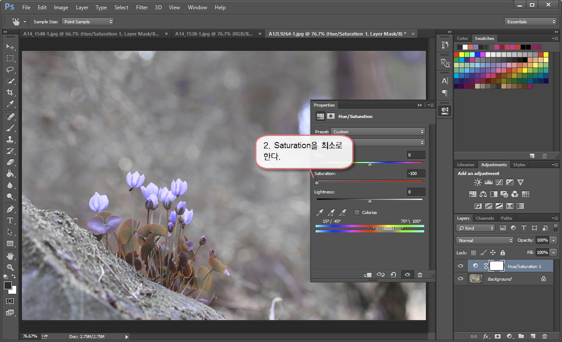Select the Eraser tool
Viewport: 562px width, 342px height.
10,162
